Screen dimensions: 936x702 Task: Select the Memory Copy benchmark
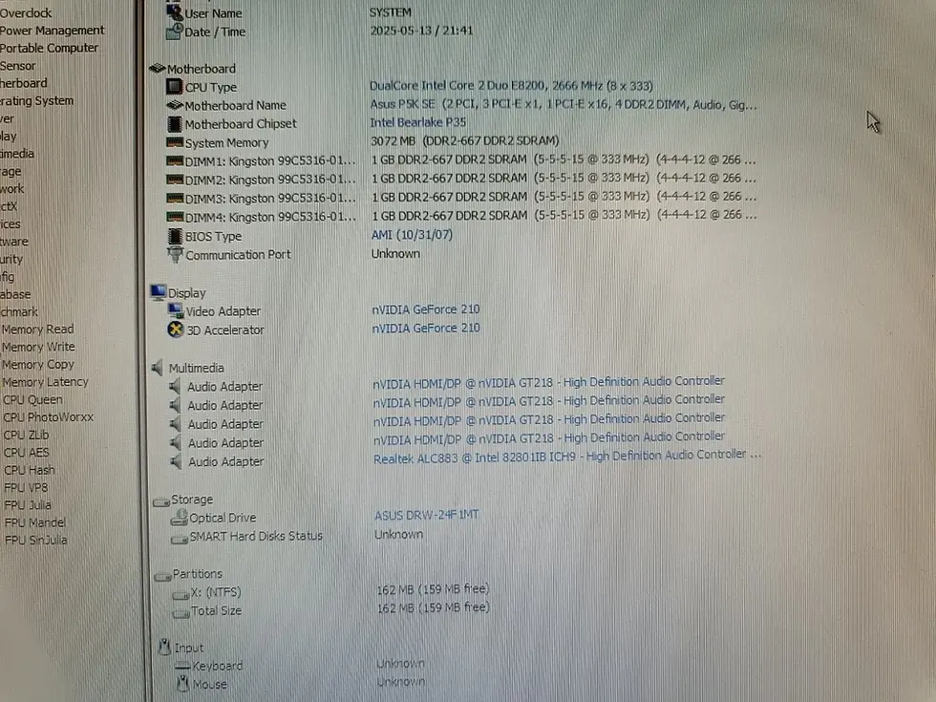click(x=38, y=364)
